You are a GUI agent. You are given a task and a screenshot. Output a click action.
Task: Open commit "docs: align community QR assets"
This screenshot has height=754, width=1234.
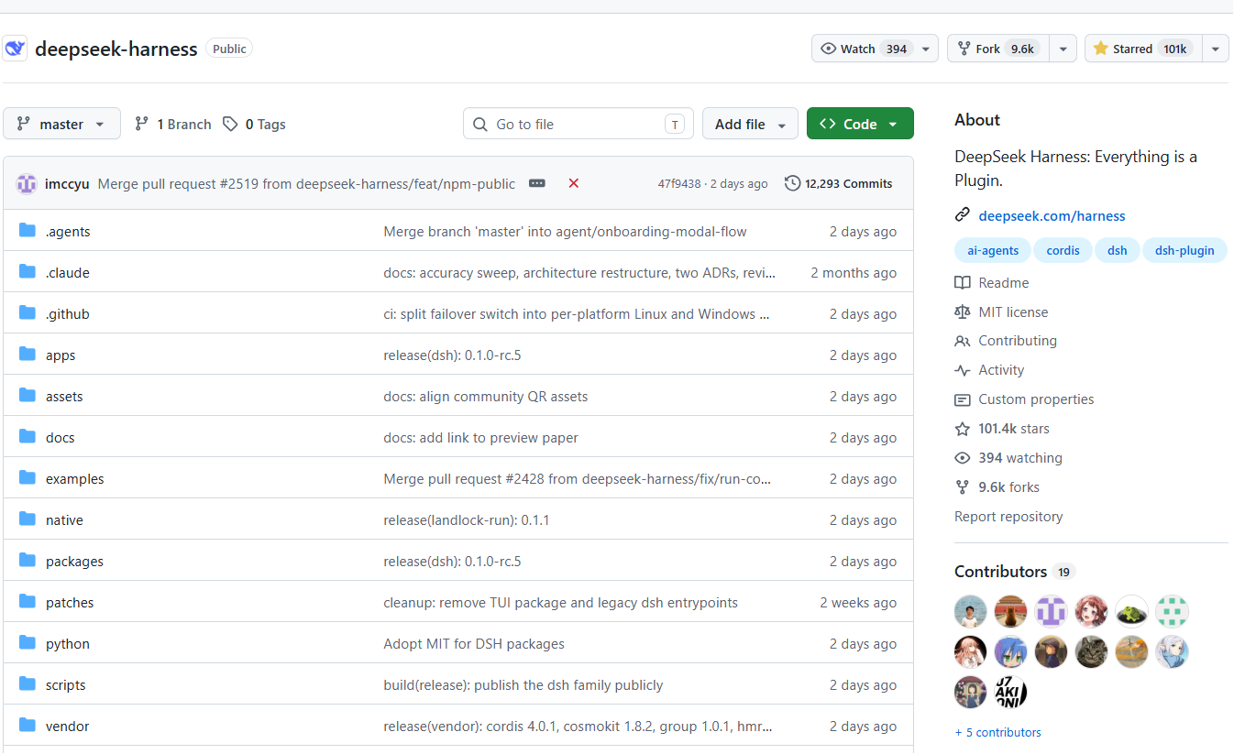tap(486, 397)
